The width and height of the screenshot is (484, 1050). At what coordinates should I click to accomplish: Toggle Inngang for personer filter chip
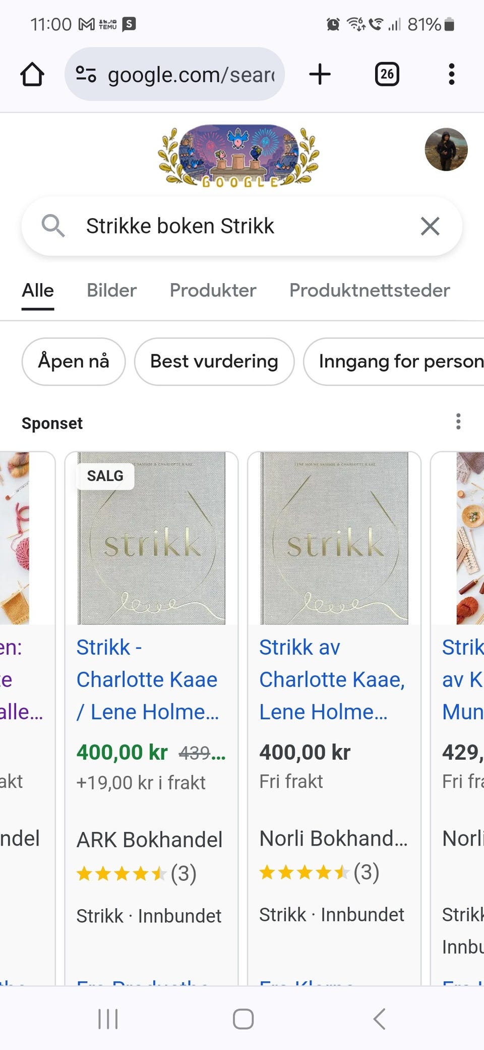coord(394,361)
